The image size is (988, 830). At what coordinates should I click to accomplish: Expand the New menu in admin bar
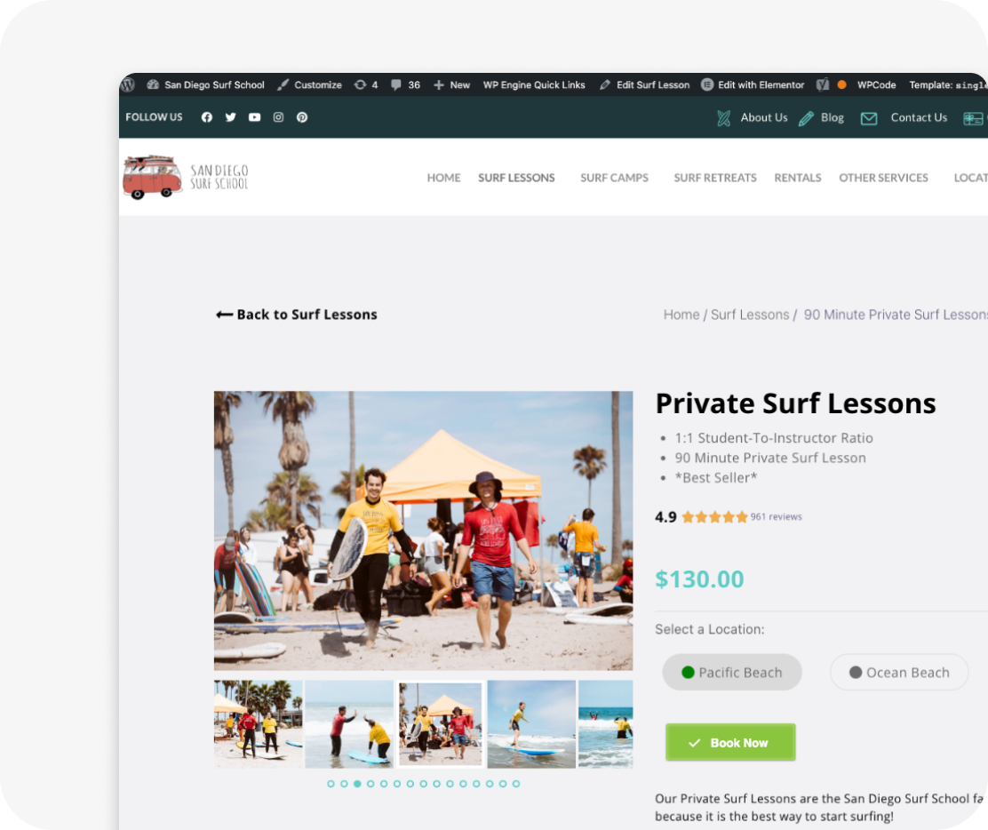451,84
